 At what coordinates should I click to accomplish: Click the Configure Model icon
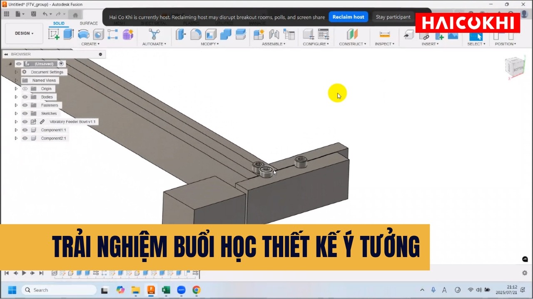309,34
